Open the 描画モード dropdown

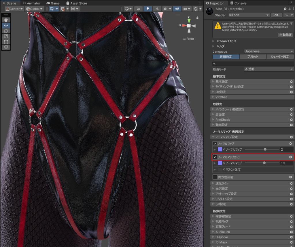(269, 69)
